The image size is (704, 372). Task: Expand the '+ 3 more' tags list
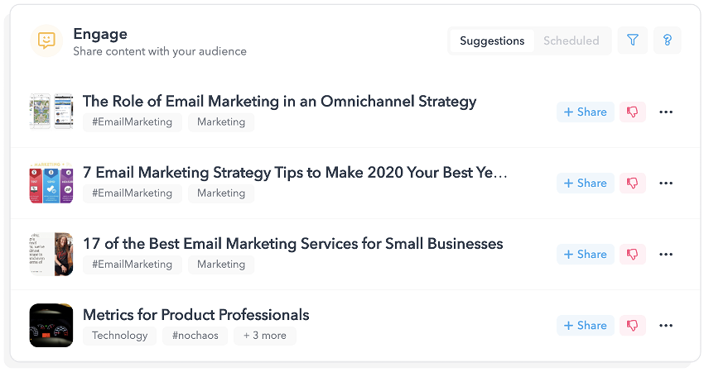[265, 336]
